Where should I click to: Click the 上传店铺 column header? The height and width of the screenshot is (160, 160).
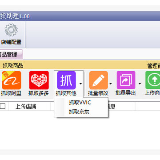pyautogui.click(x=26, y=107)
